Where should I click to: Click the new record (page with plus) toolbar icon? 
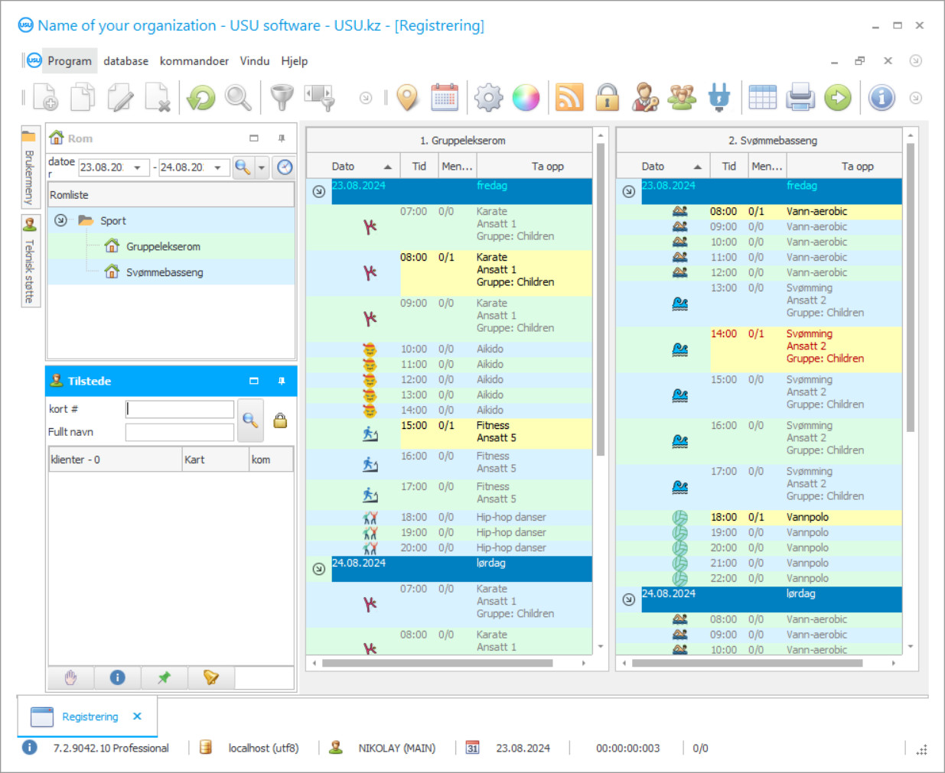click(x=46, y=98)
